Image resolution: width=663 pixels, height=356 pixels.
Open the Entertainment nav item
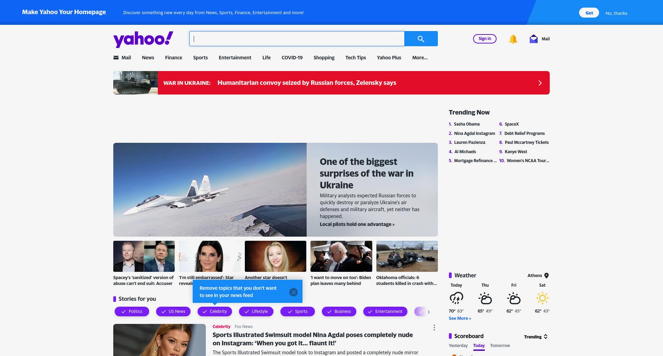tap(235, 58)
